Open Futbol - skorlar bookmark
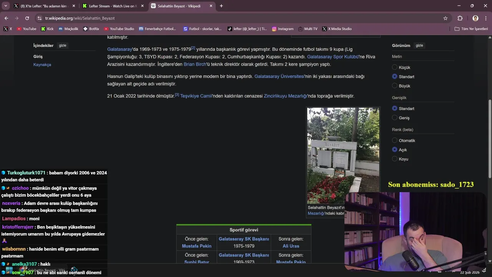 (203, 29)
